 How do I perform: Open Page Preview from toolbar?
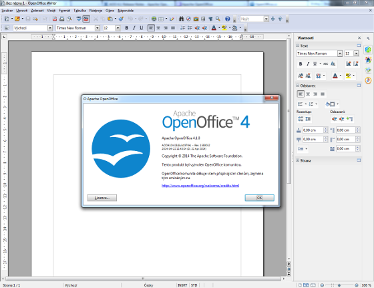(69, 19)
